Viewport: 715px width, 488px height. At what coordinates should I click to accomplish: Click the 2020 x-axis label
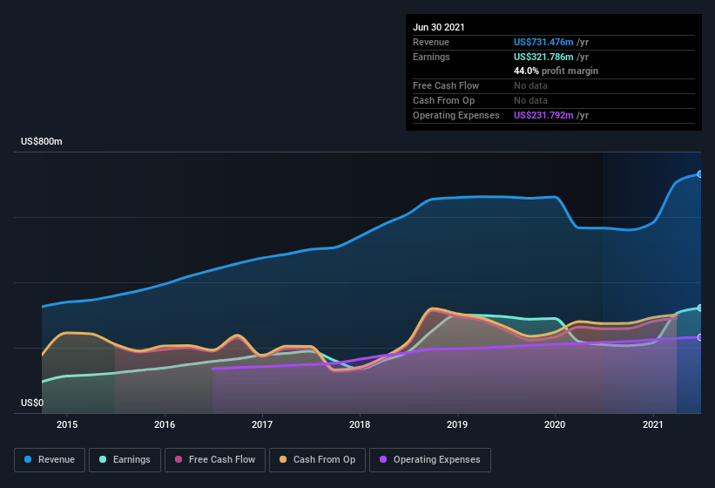point(555,424)
